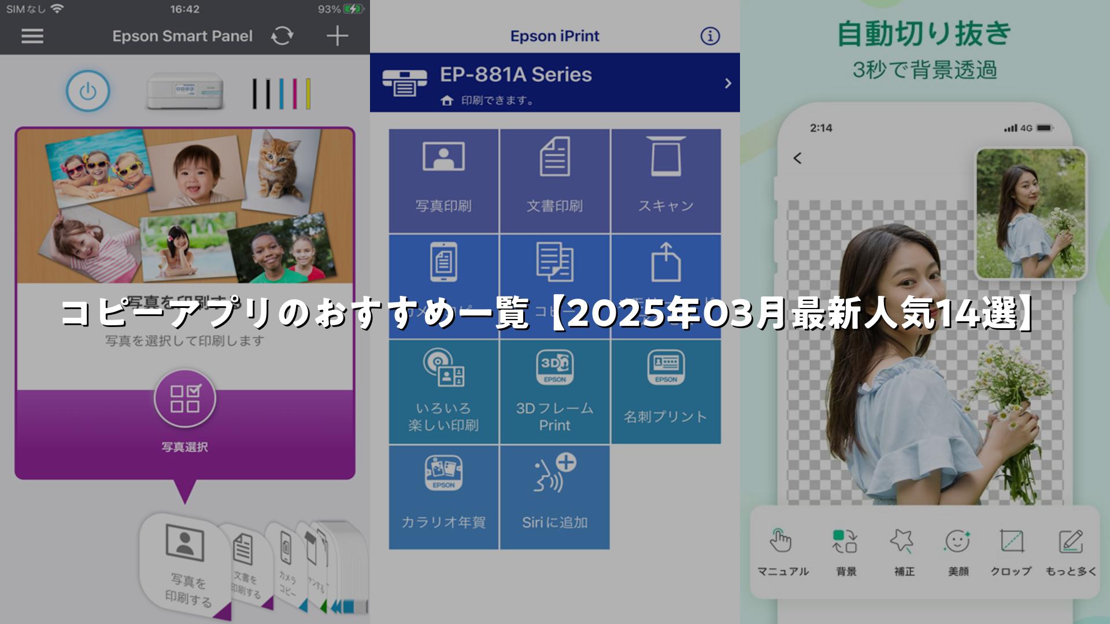This screenshot has height=624, width=1110.
Task: Select the 補正 tool
Action: coord(904,552)
